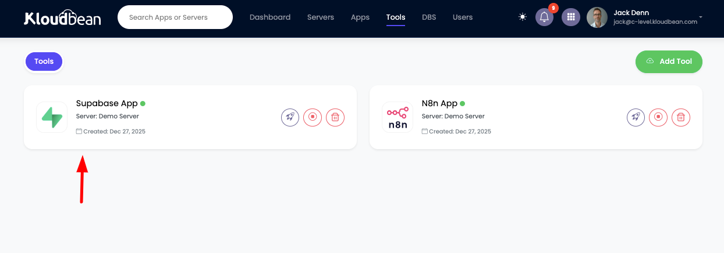Open the Users page
This screenshot has width=724, height=253.
463,17
